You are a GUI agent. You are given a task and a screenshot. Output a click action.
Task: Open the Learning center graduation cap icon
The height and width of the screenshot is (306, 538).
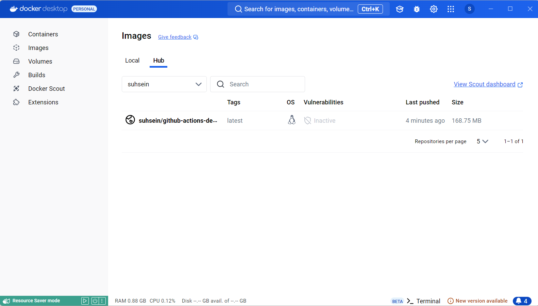point(400,9)
